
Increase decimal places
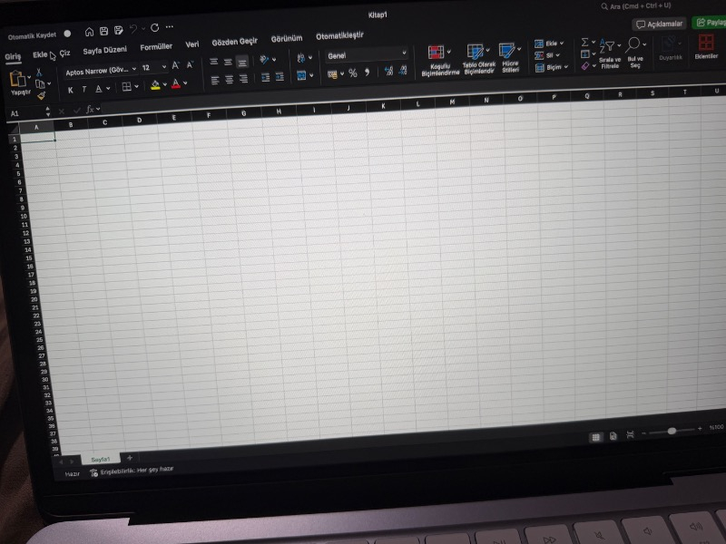pos(388,71)
